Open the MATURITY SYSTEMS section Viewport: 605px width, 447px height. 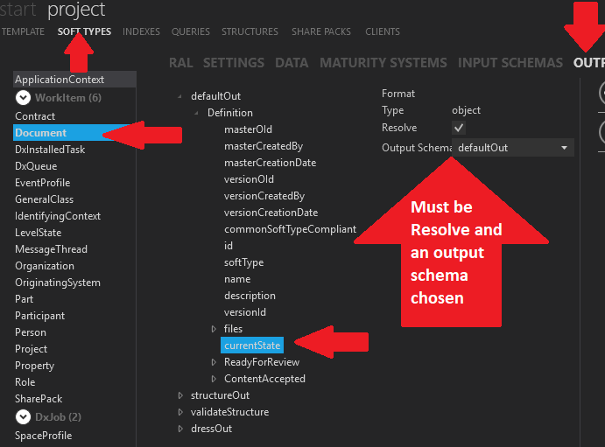[383, 63]
